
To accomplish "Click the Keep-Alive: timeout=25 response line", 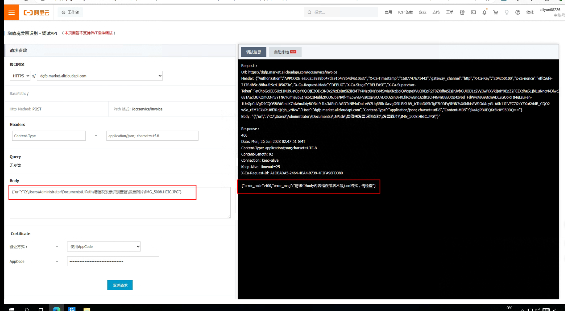I will tap(261, 167).
